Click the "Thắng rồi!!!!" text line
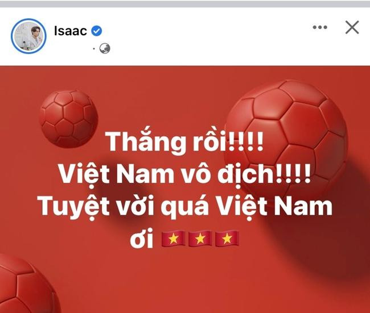Image resolution: width=370 pixels, height=313 pixels. point(184,141)
